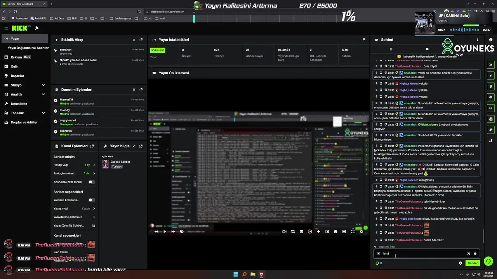Click the camera icon in preview controls
This screenshot has width=497, height=279.
click(284, 232)
